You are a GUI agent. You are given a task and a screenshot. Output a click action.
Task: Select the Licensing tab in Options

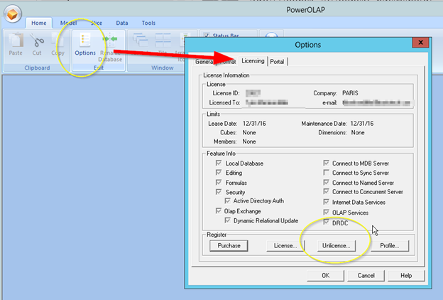tap(253, 61)
